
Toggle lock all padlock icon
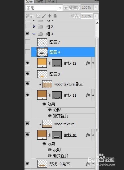(55, 16)
